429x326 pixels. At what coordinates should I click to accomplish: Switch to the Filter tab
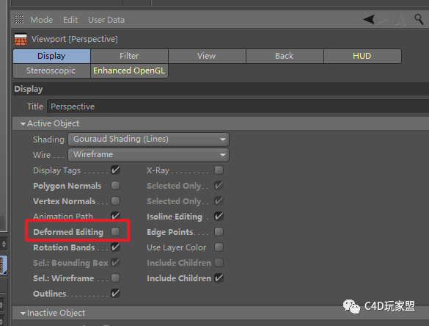129,56
